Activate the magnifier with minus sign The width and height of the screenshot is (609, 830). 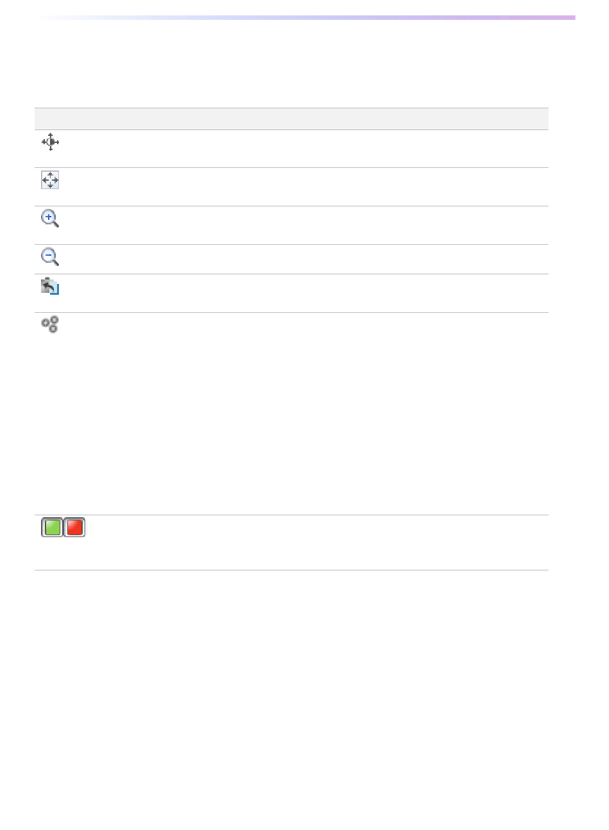[x=50, y=257]
